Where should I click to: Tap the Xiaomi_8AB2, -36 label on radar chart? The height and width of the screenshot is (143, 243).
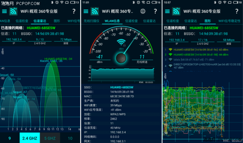(51, 61)
